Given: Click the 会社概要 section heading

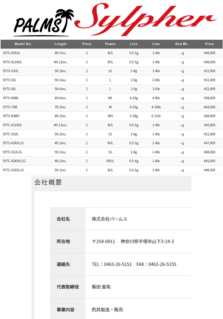Looking at the screenshot, I should point(48,182).
